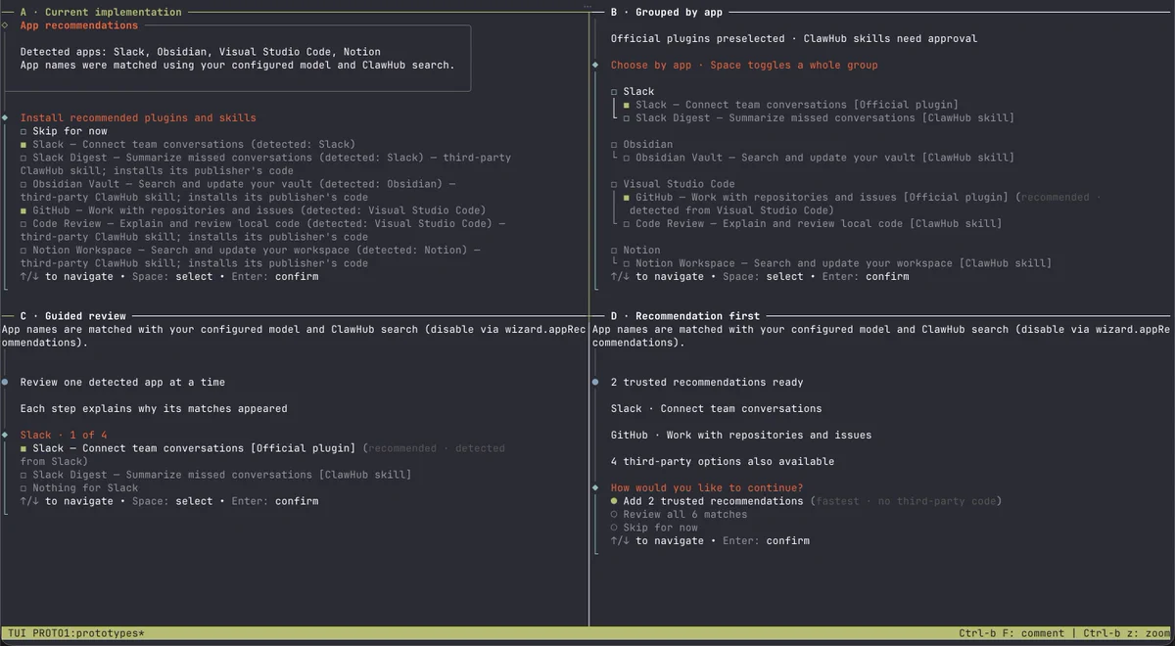Click pane title 'A · Current implementation'
The image size is (1175, 646).
pos(100,12)
